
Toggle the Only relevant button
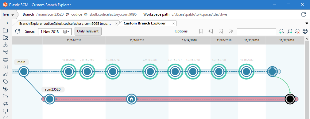click(88, 31)
